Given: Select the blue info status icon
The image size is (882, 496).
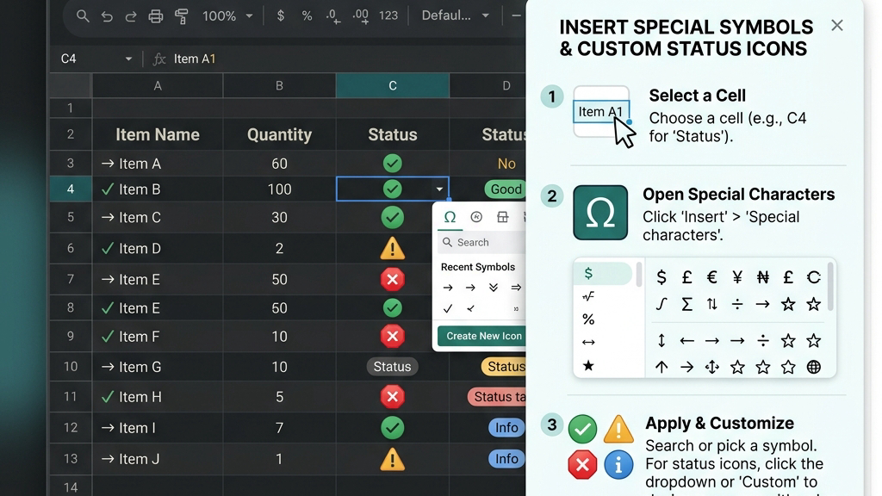Looking at the screenshot, I should pos(618,464).
